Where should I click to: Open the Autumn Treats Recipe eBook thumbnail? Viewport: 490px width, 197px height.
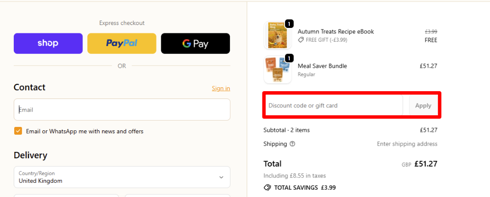click(x=278, y=36)
